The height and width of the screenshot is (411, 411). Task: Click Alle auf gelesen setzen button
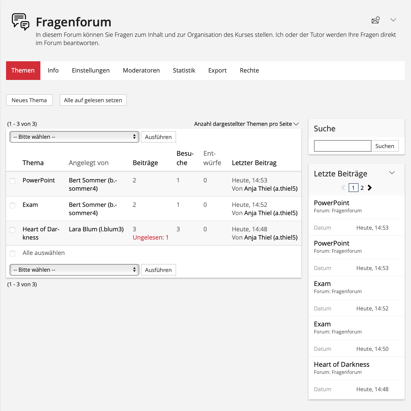pos(93,100)
